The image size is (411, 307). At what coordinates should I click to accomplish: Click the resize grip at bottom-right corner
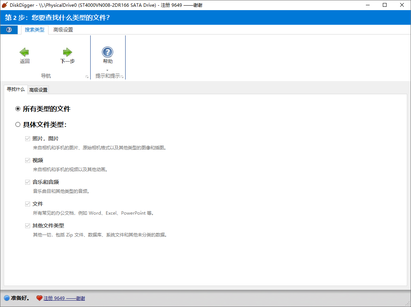pos(408,304)
